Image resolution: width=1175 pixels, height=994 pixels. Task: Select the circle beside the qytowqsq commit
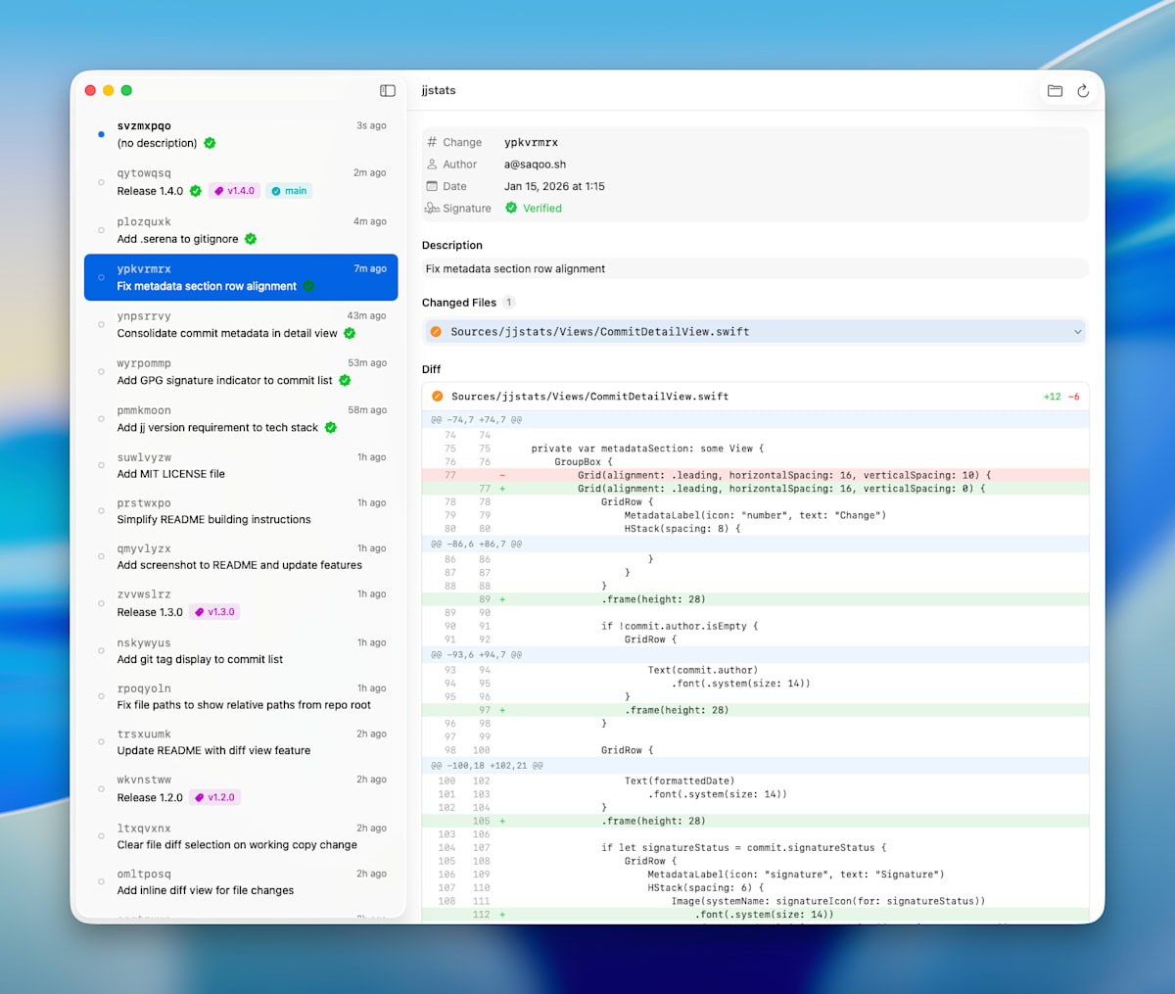101,181
